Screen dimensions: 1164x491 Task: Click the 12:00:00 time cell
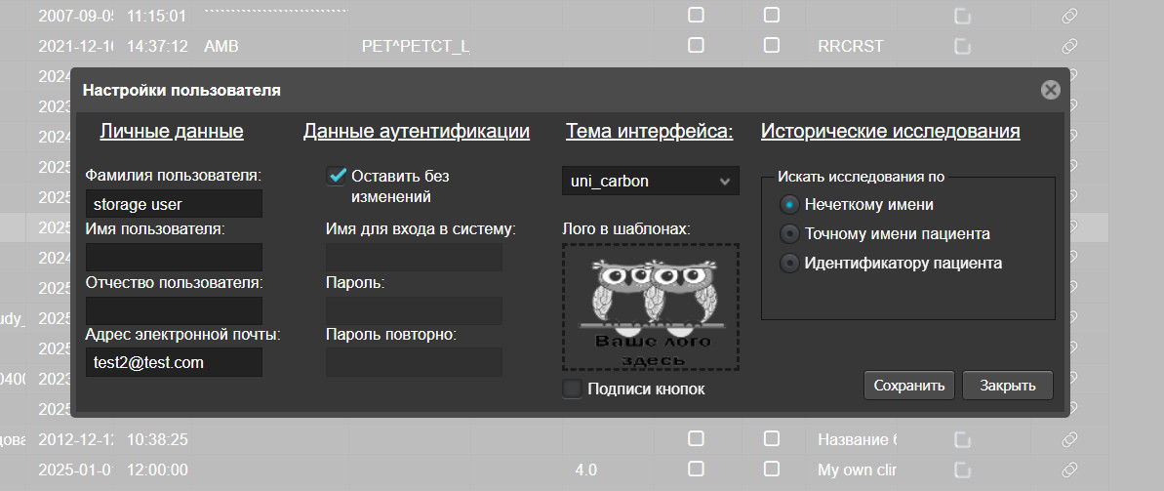click(x=157, y=471)
